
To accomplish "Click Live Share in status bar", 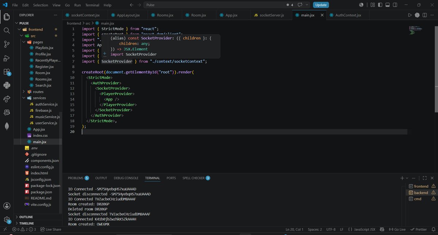I will pyautogui.click(x=51, y=230).
